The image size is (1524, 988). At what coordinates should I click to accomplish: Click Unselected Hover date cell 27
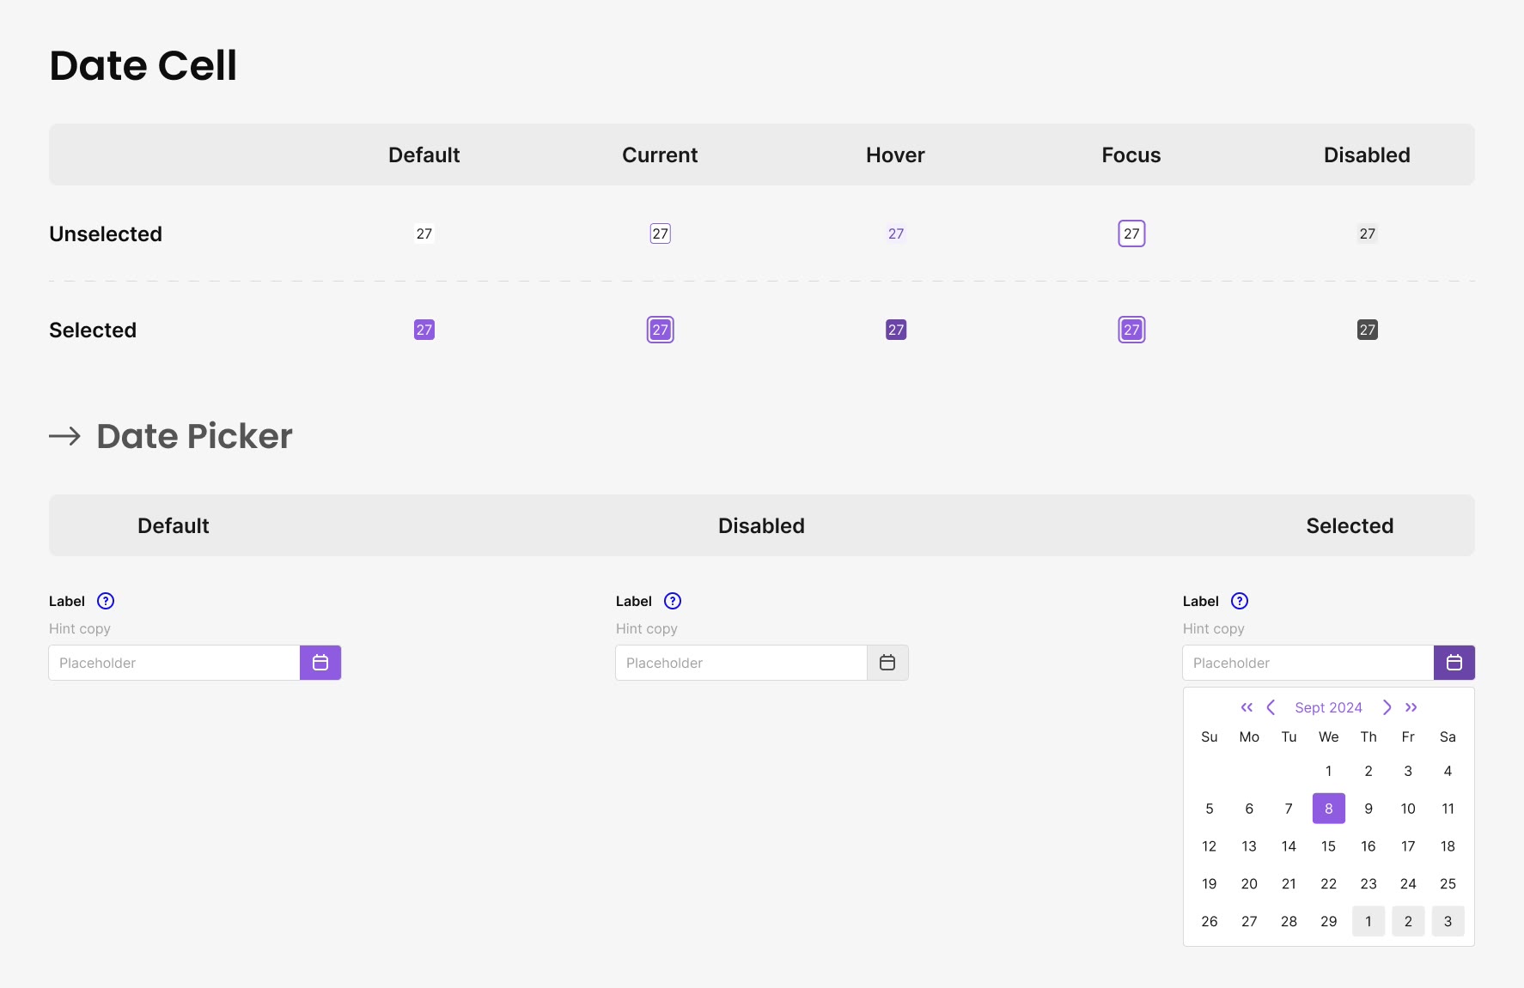896,233
